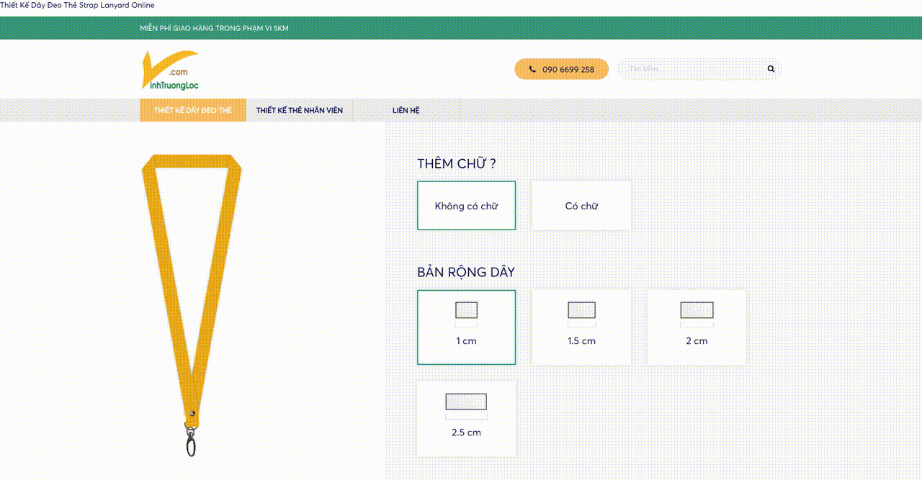Pick the 1 cm strap width card
922x480 pixels.
pyautogui.click(x=466, y=327)
